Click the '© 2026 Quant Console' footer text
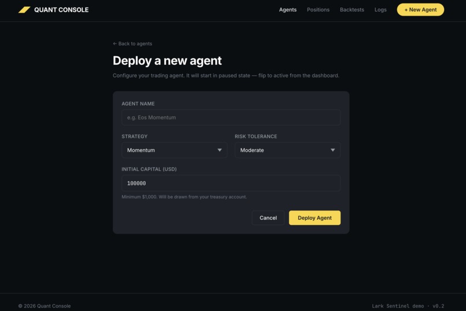Viewport: 466px width, 311px height. 45,306
